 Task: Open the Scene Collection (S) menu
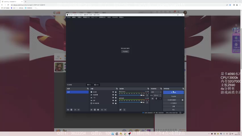(102, 18)
